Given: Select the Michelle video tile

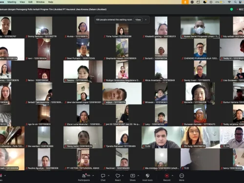Looking at the screenshot, I should 200,93.
